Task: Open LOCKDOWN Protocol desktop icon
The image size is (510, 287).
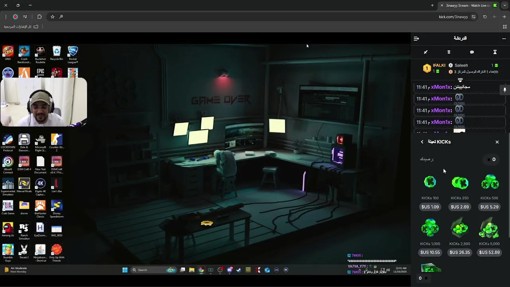Action: [x=8, y=143]
